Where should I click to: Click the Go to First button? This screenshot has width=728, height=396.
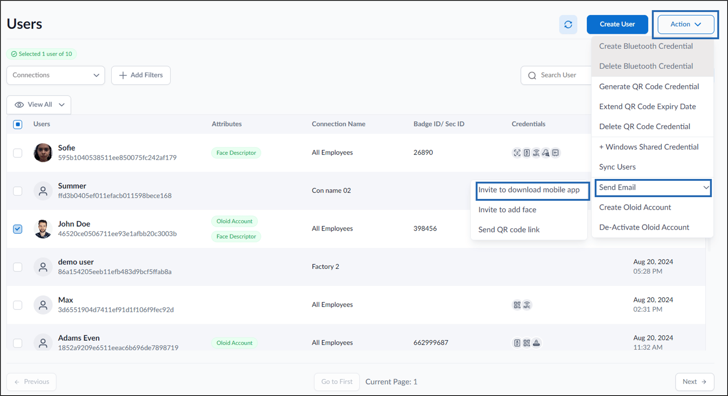(x=337, y=382)
